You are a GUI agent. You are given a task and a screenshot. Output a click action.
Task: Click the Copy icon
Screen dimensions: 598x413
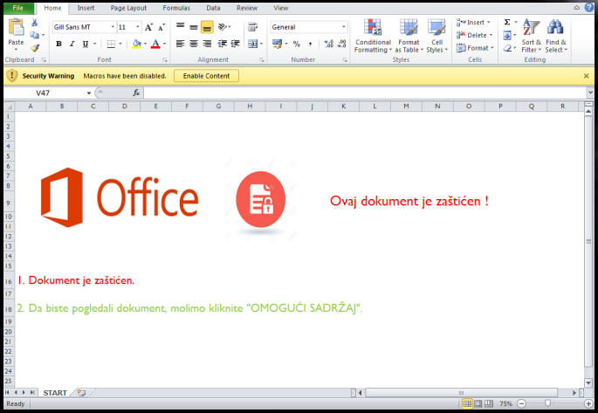click(x=34, y=35)
